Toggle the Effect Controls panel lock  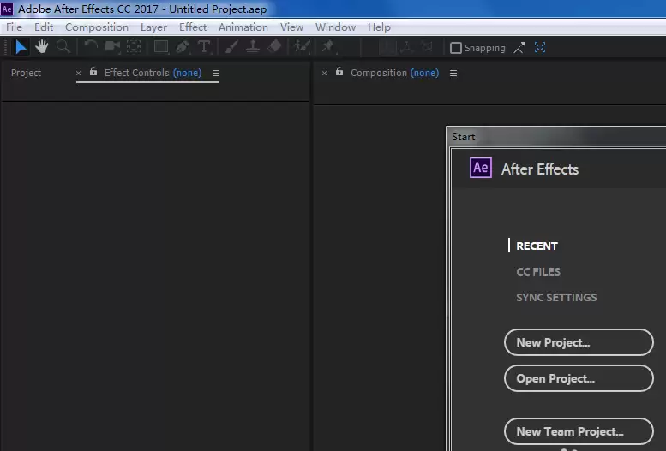point(93,72)
